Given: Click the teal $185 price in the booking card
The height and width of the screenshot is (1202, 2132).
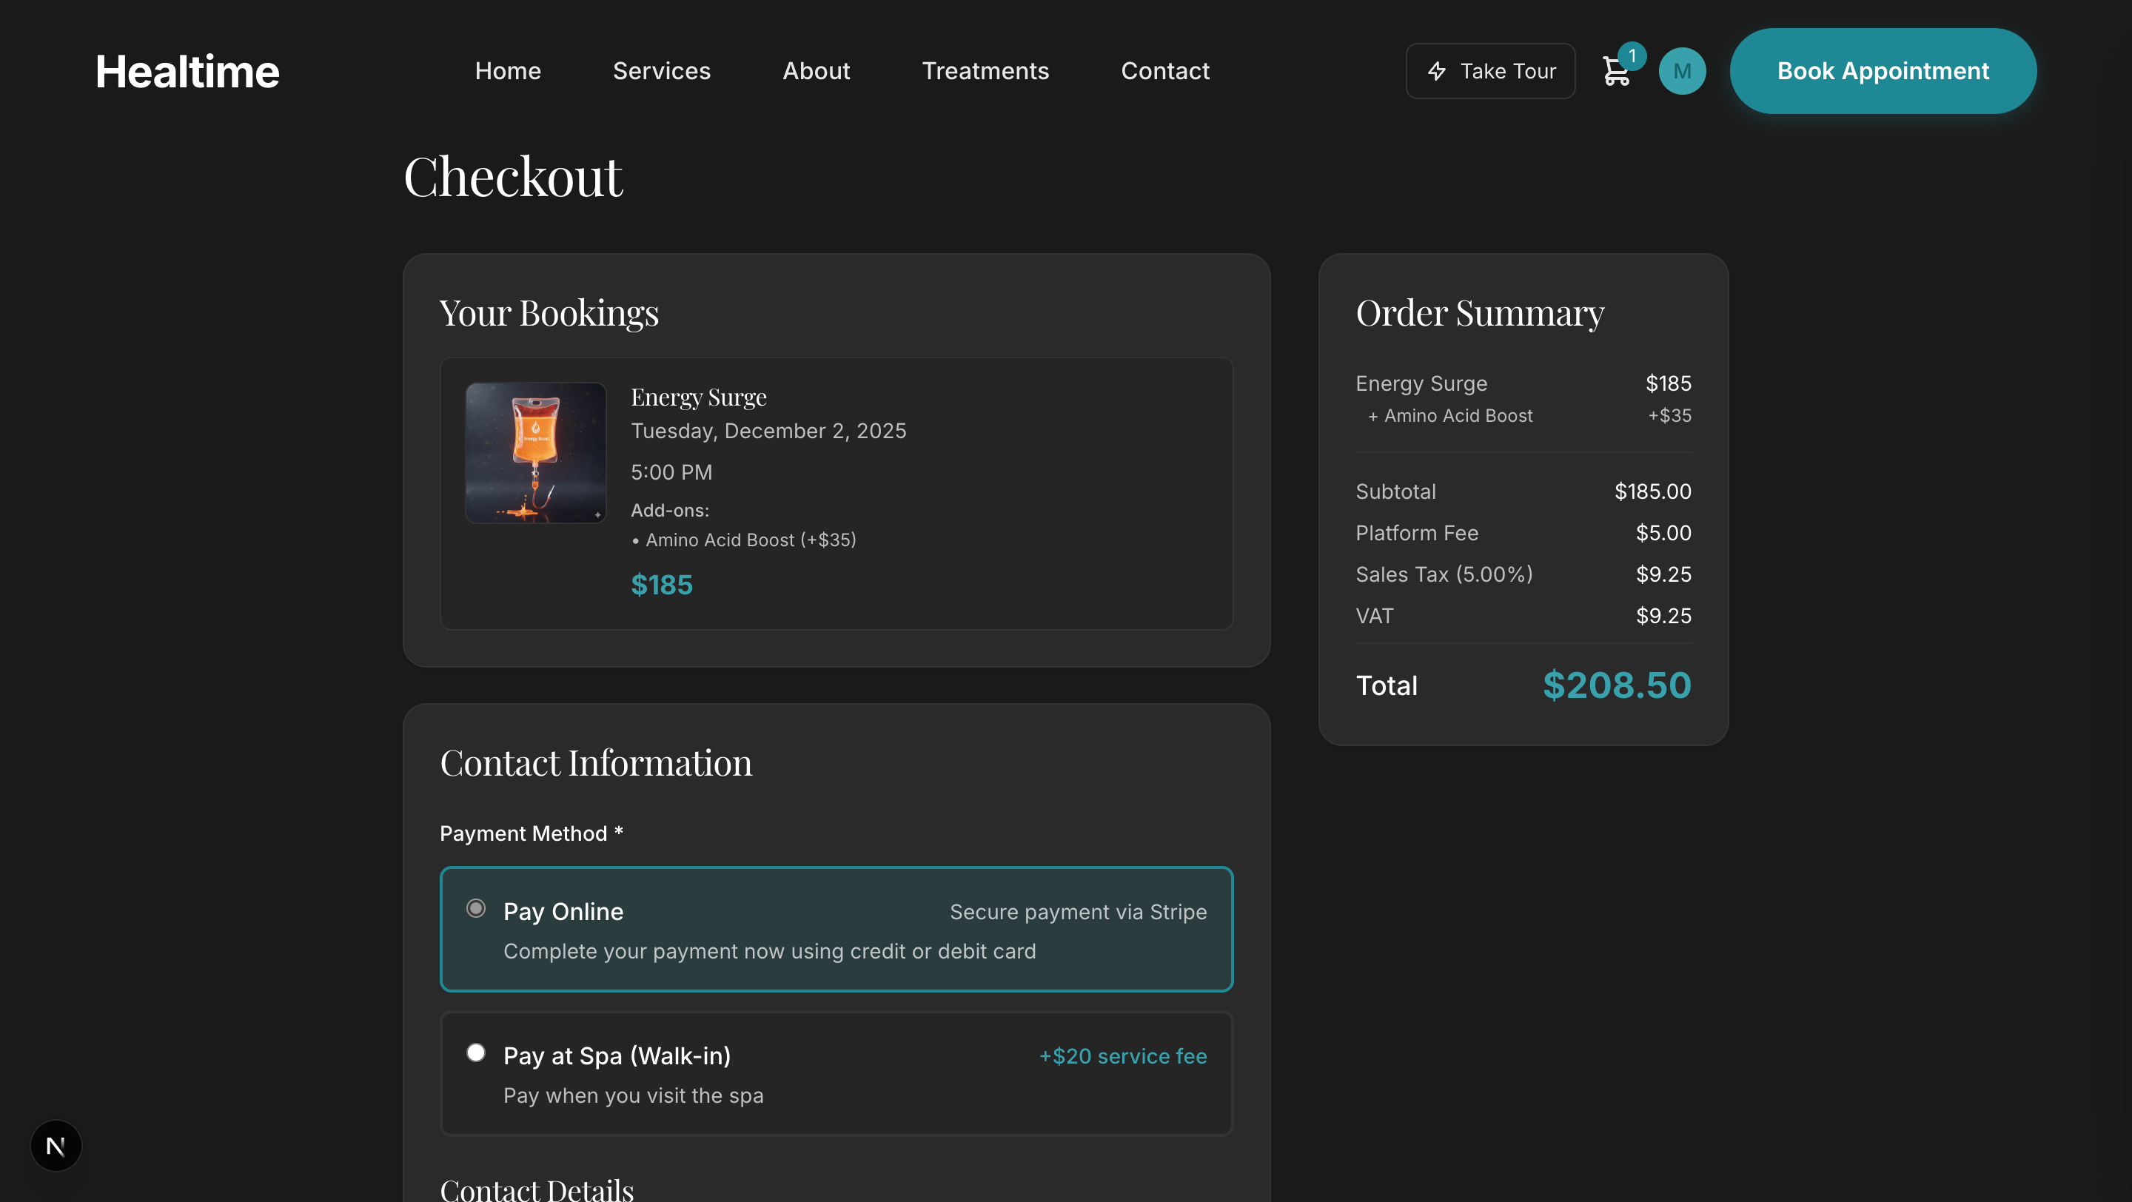Looking at the screenshot, I should 661,585.
